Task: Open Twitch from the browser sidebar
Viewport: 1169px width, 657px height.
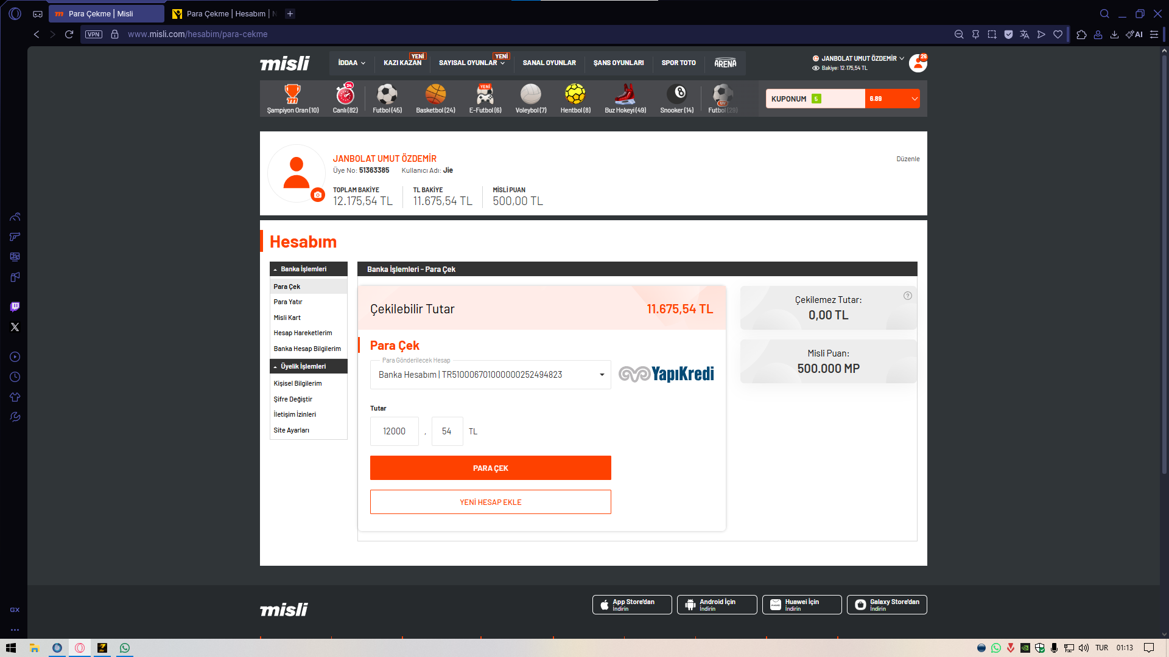Action: [15, 307]
